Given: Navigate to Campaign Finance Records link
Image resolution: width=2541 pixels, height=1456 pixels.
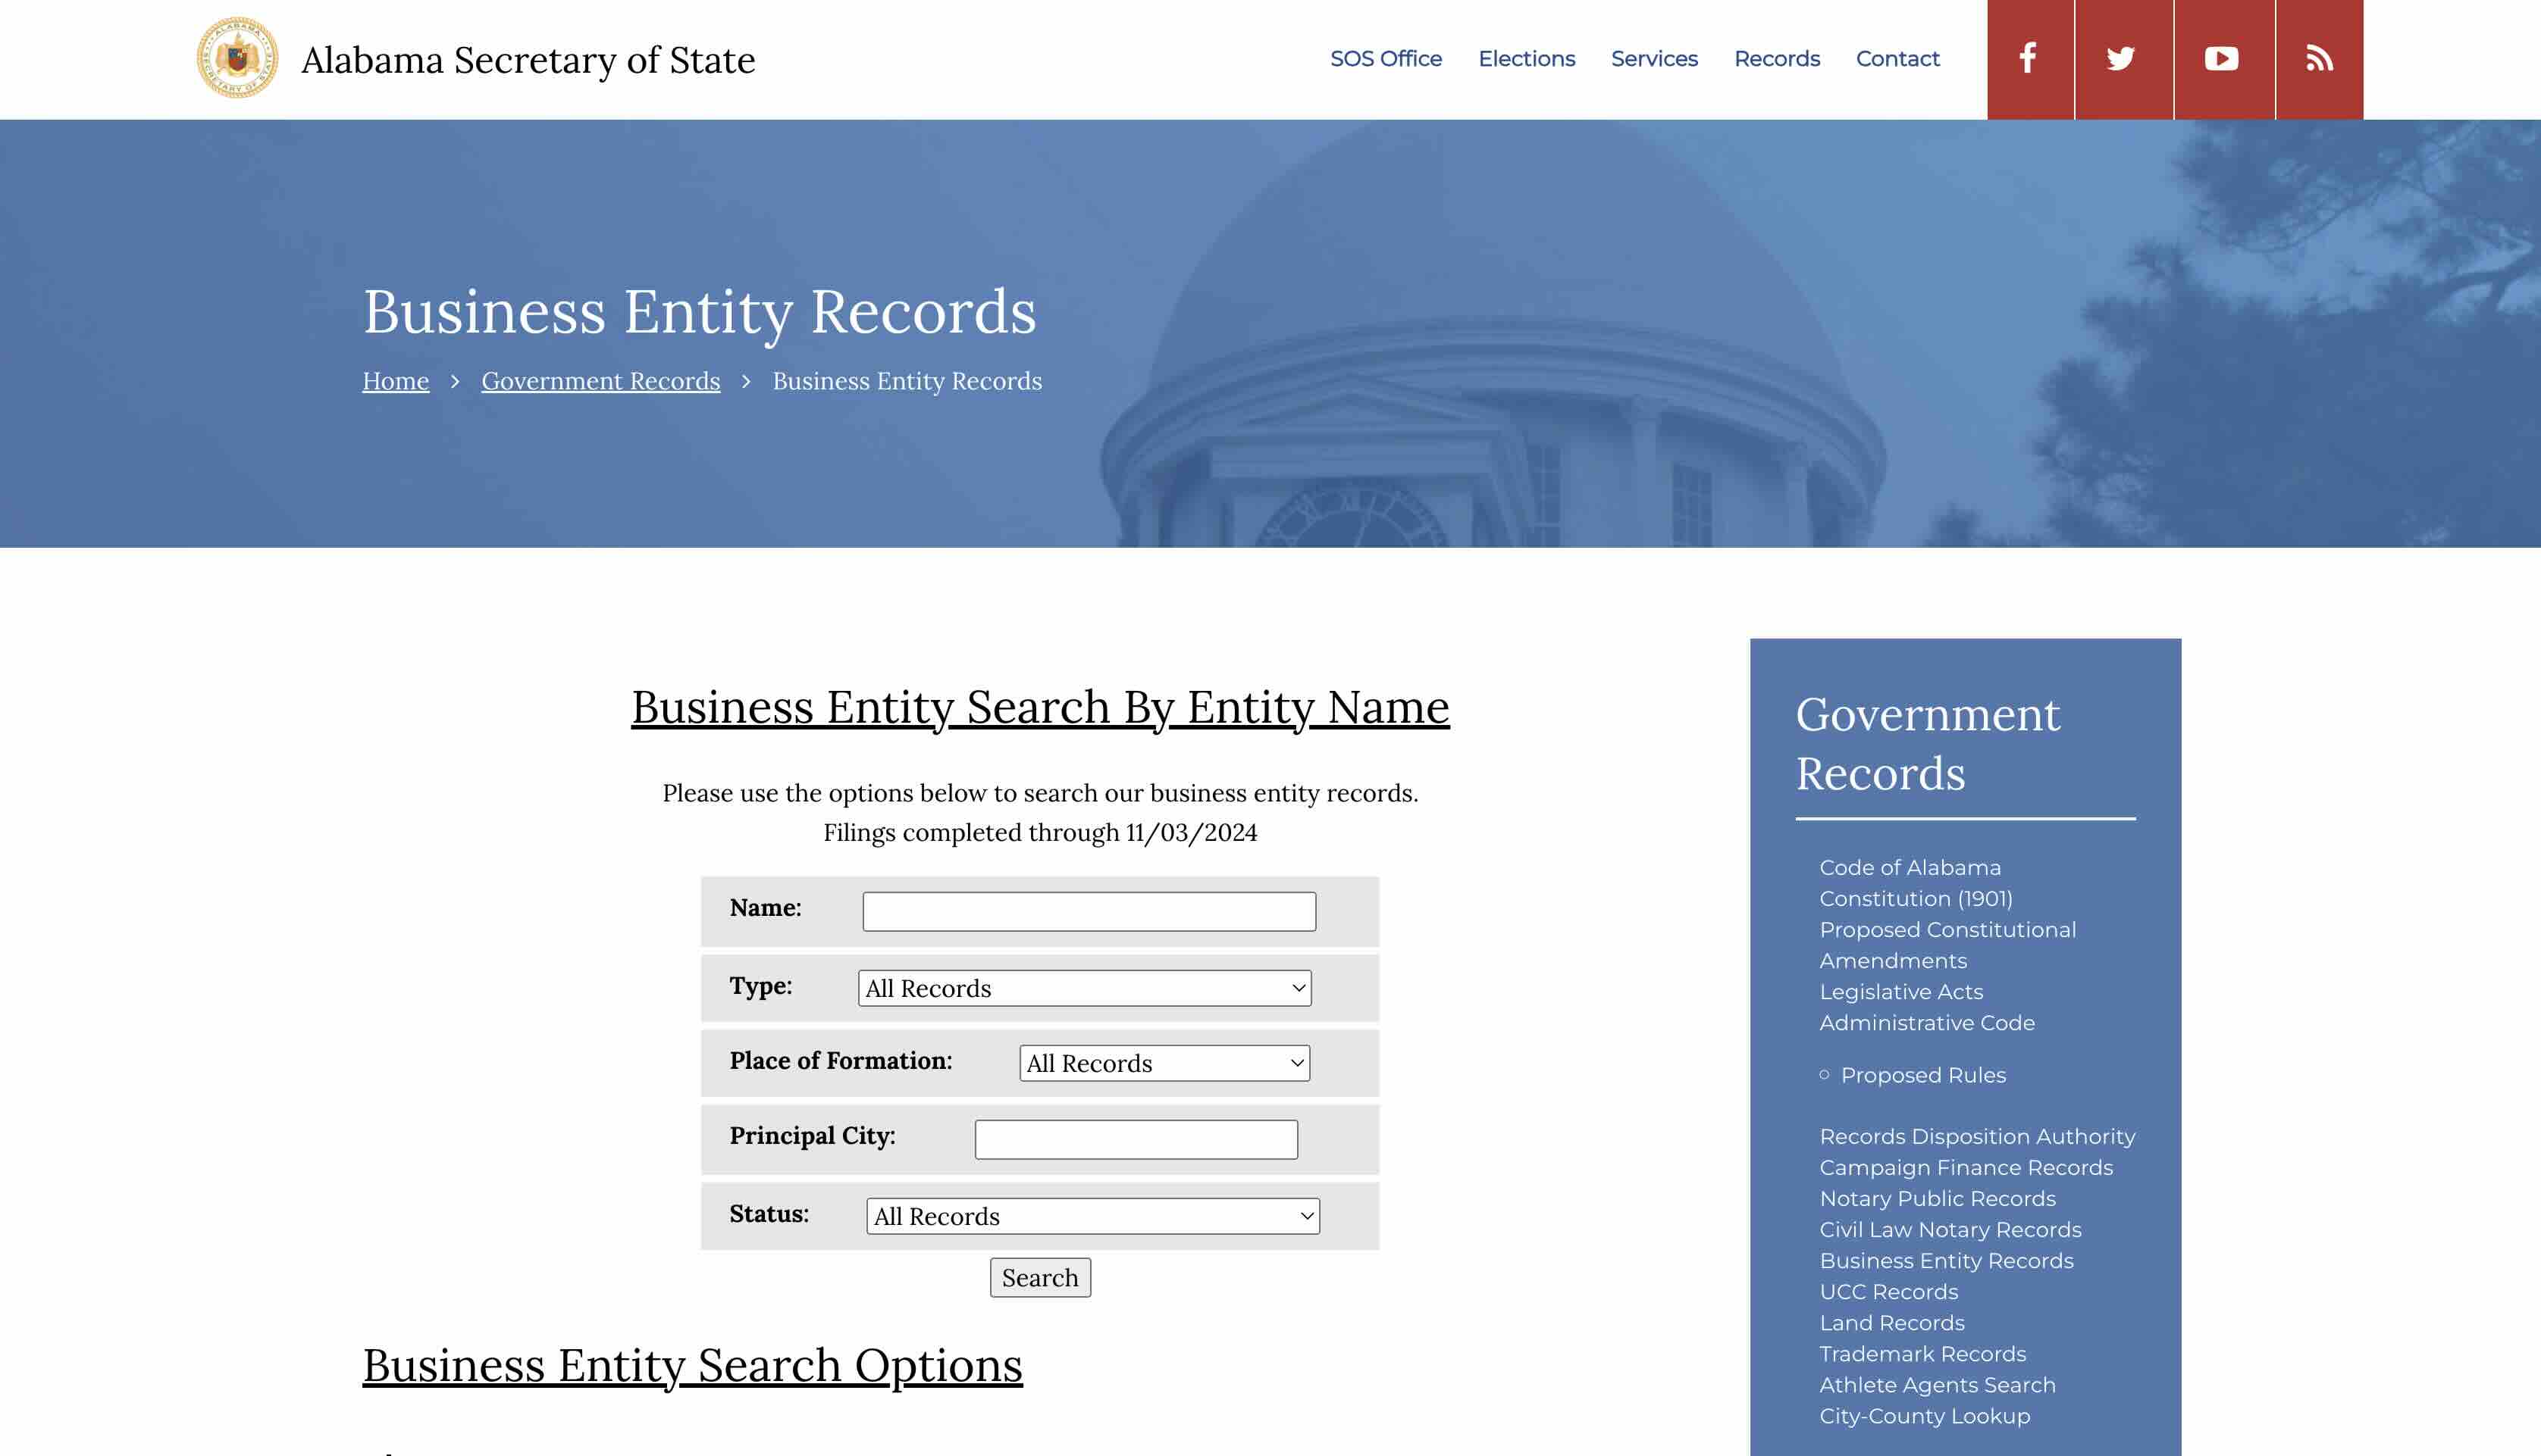Looking at the screenshot, I should click(1967, 1167).
